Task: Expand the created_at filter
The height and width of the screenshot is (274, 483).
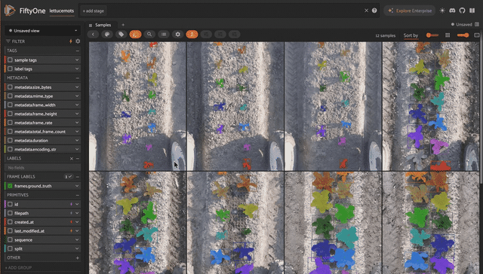Action: tap(77, 222)
